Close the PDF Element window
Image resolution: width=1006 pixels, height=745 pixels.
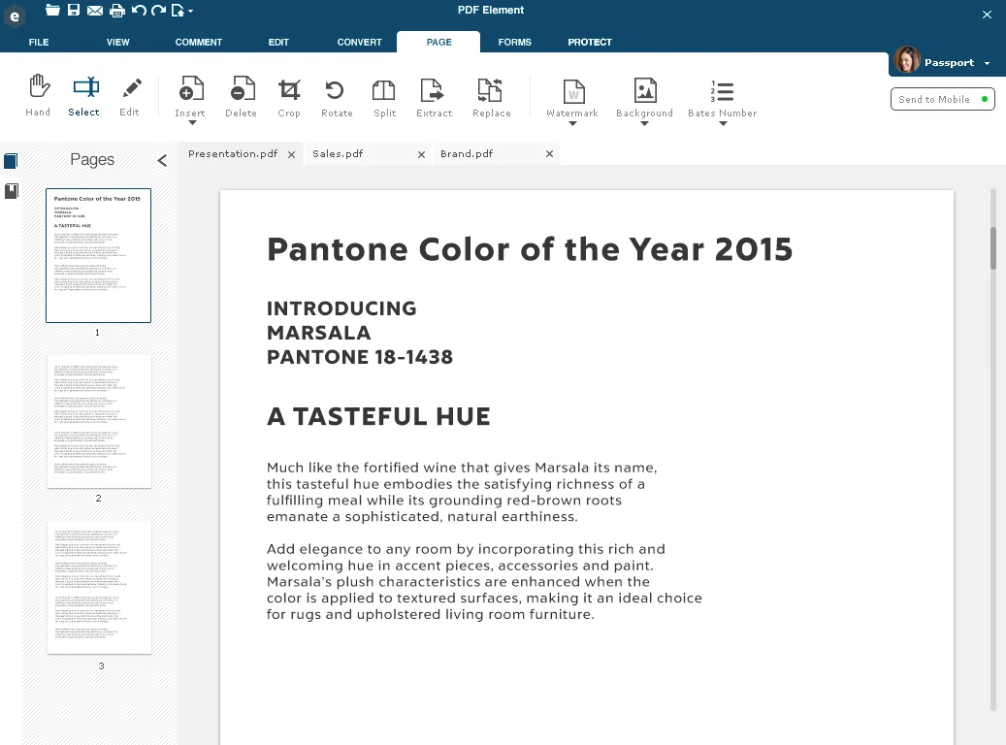[x=987, y=15]
